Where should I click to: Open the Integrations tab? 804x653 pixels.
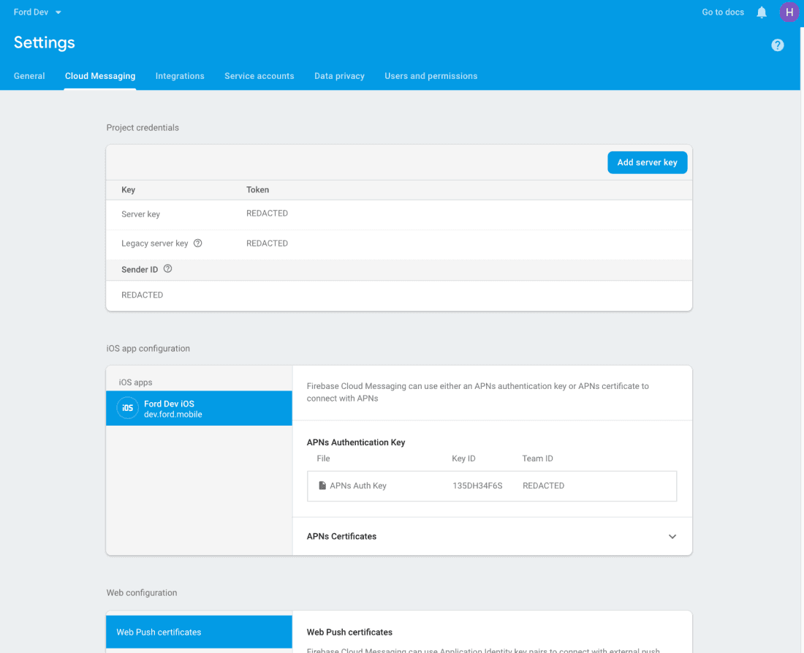[180, 76]
